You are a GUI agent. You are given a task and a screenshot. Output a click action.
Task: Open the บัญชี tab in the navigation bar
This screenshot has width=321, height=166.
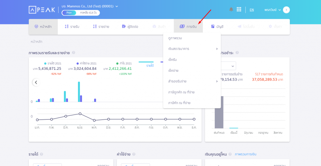pyautogui.click(x=217, y=27)
